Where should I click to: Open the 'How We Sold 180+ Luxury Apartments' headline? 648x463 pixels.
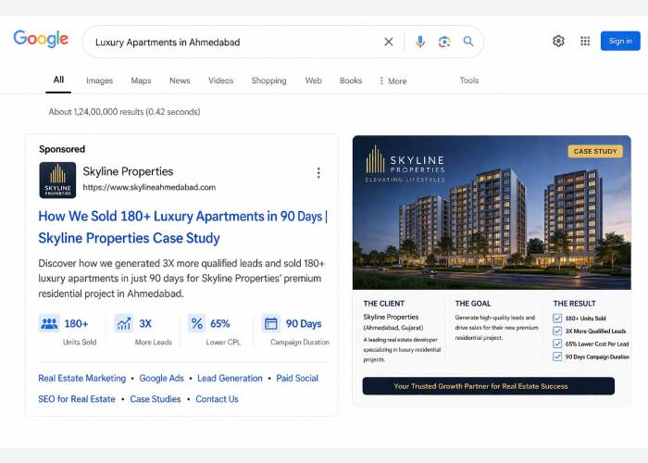coord(183,227)
